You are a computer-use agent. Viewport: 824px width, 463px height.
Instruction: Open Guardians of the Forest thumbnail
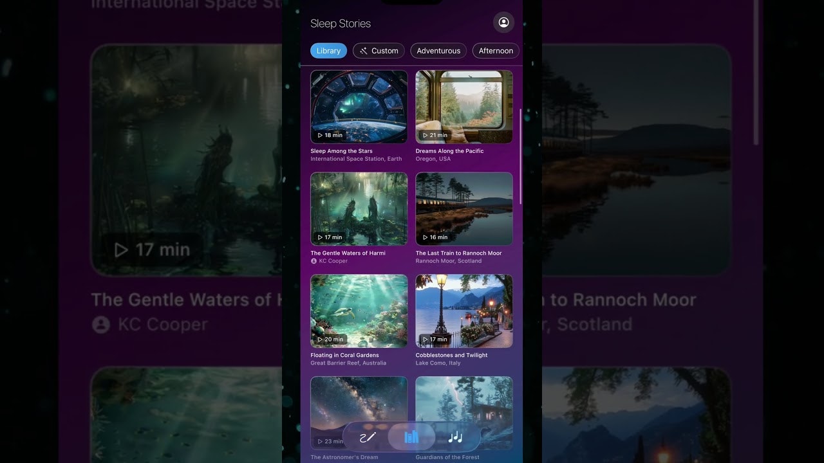464,413
